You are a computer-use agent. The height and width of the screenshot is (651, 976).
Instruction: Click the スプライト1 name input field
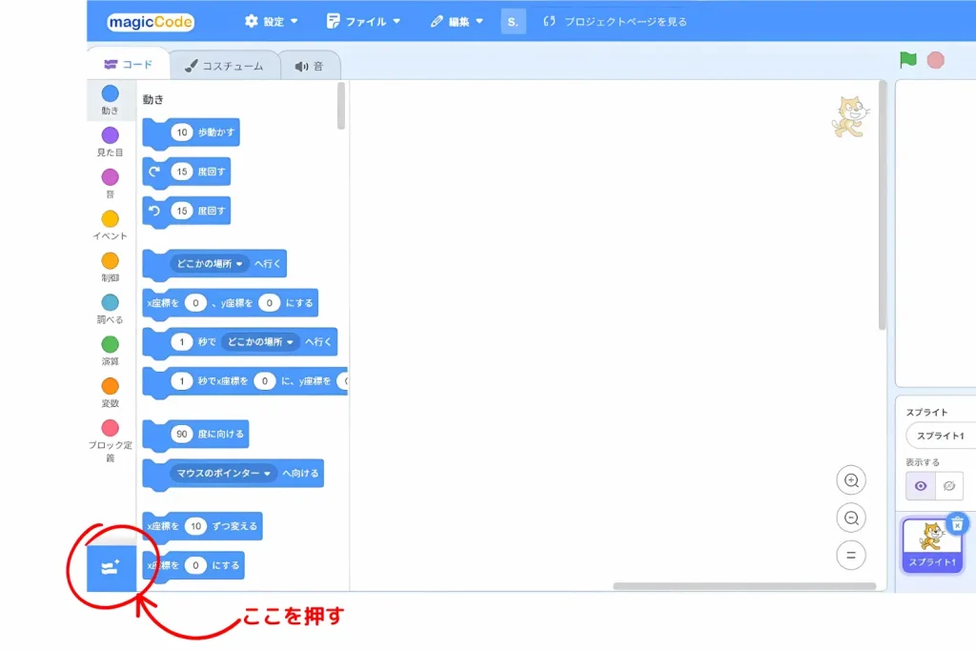(940, 436)
